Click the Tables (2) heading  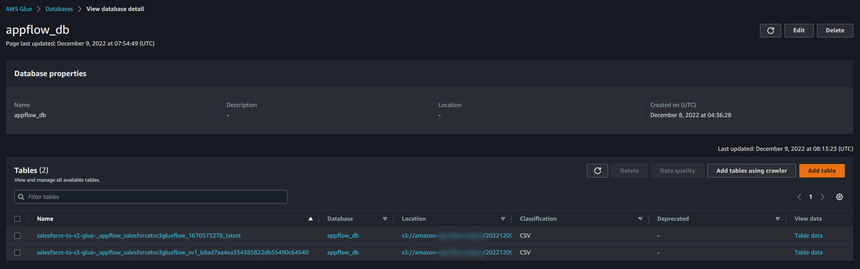point(31,170)
